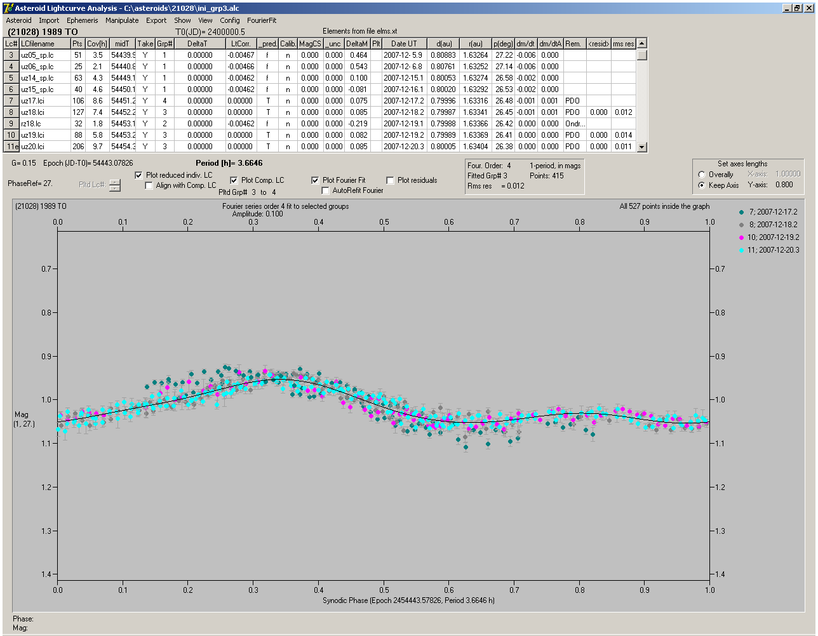Click the gray legend marker 8; 2007-12-18.2

tap(742, 225)
